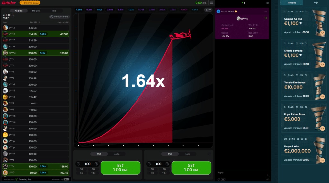
Task: Show the Previous hand results
Action: click(x=59, y=17)
